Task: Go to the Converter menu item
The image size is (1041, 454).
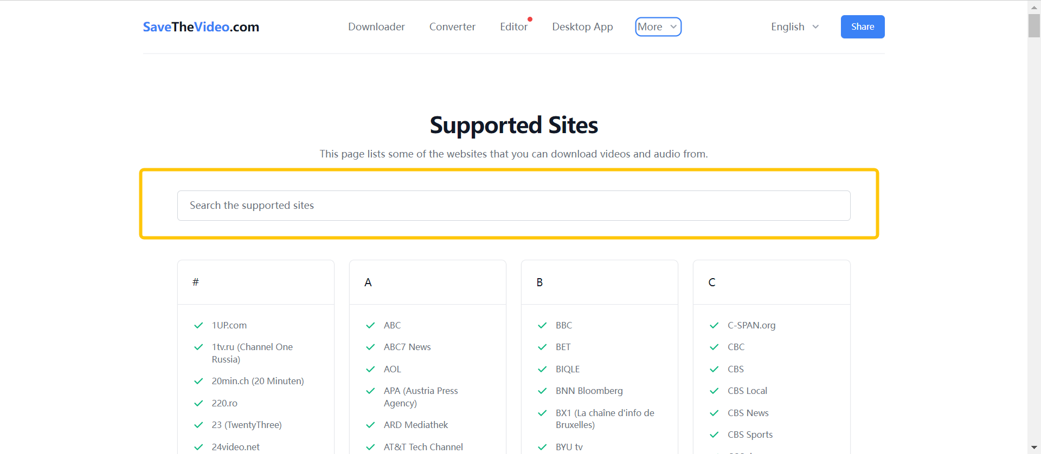Action: pos(452,27)
